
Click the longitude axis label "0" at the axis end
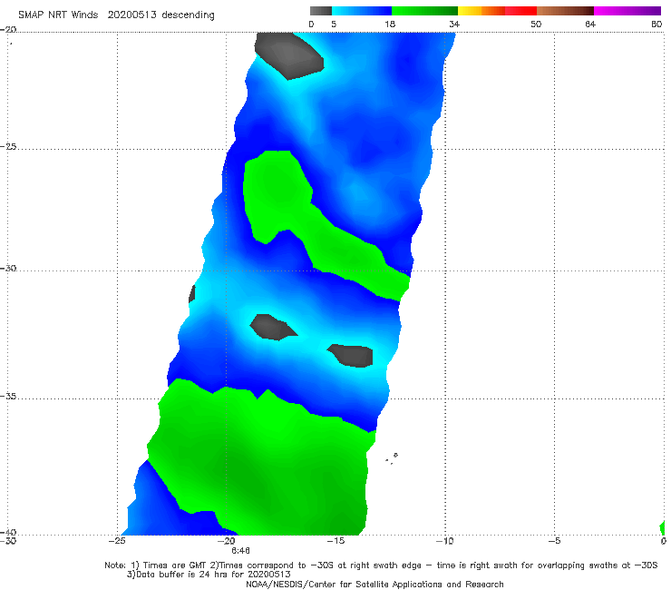tap(664, 541)
